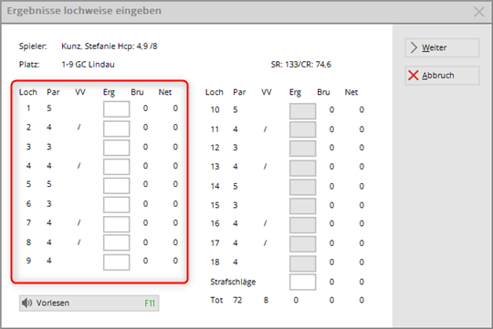The image size is (493, 329).
Task: Click the speaker icon on Vorlesen
Action: (27, 303)
